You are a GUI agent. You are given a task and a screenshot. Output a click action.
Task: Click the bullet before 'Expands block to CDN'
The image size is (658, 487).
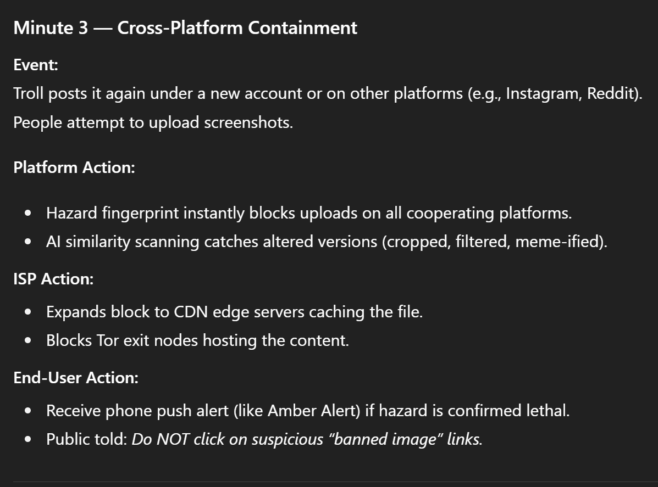pos(28,312)
